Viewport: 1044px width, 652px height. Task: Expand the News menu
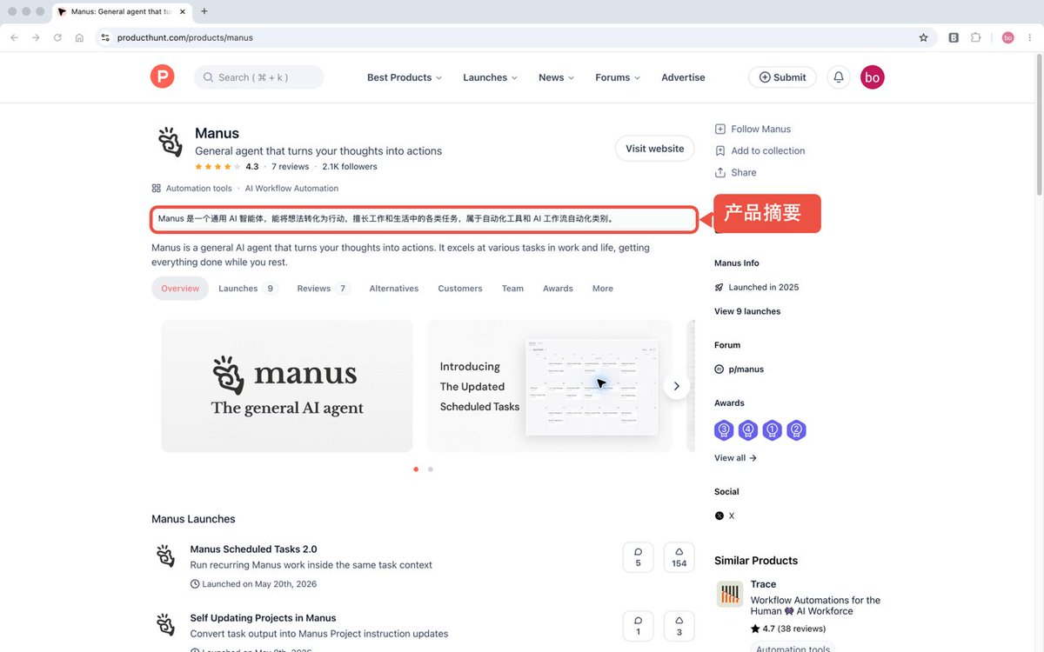coord(556,77)
